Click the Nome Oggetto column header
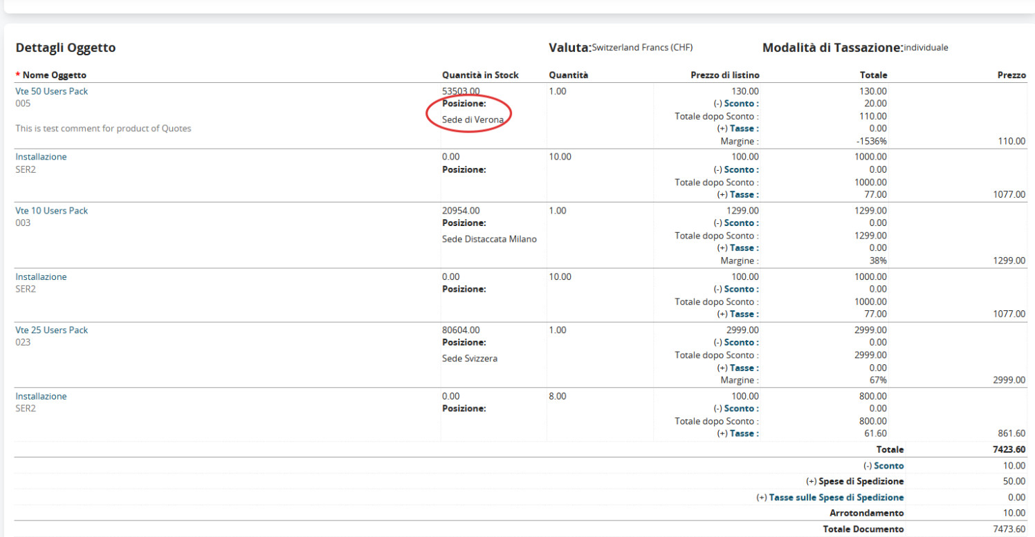This screenshot has width=1035, height=537. pyautogui.click(x=54, y=75)
